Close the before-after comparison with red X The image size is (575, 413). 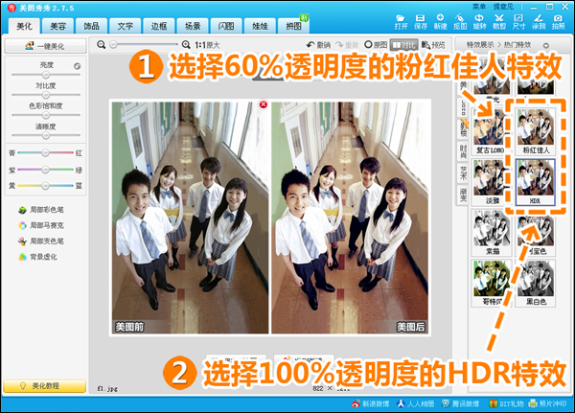tap(264, 104)
